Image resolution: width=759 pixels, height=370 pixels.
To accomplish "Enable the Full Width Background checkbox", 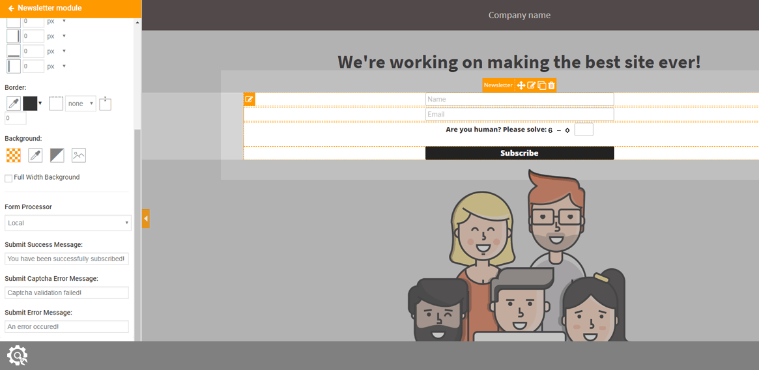I will 8,178.
